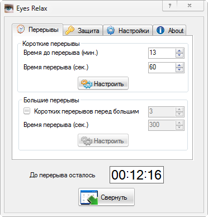Image resolution: width=208 pixels, height=217 pixels.
Task: Switch to the Перерывы tab
Action: [37, 30]
